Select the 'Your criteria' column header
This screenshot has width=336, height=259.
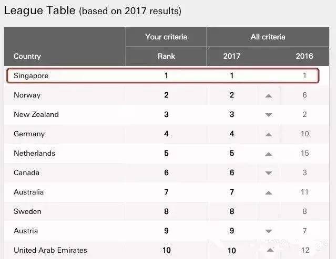pos(166,37)
